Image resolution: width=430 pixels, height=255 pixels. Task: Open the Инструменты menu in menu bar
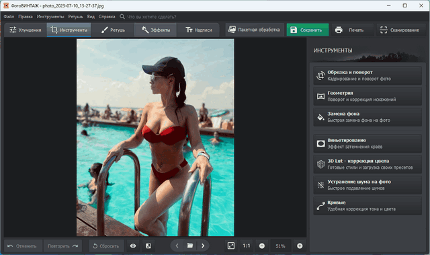(50, 17)
